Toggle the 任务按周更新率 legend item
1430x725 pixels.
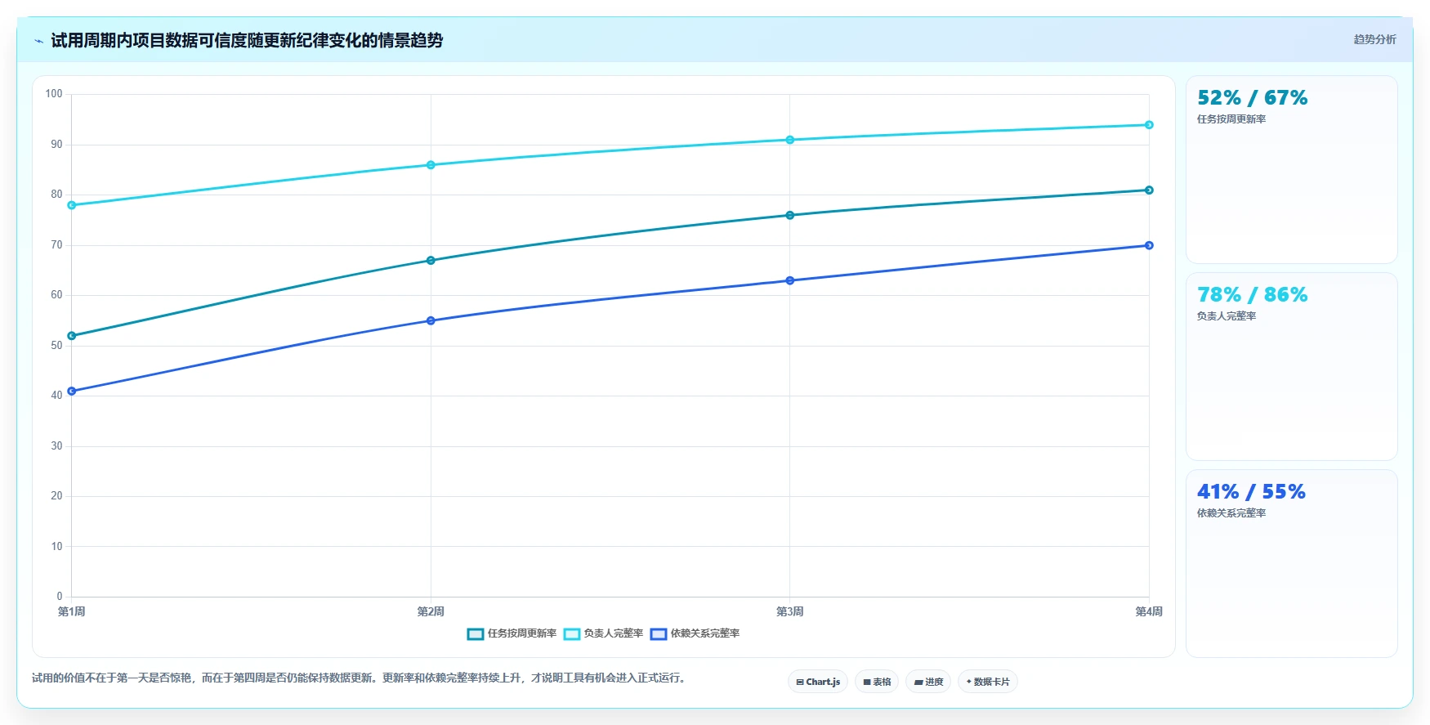coord(512,633)
